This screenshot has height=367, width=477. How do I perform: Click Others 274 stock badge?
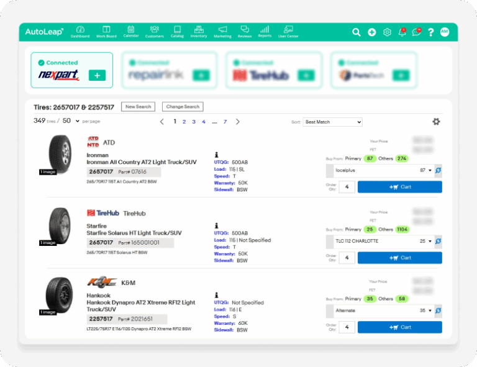coord(402,158)
